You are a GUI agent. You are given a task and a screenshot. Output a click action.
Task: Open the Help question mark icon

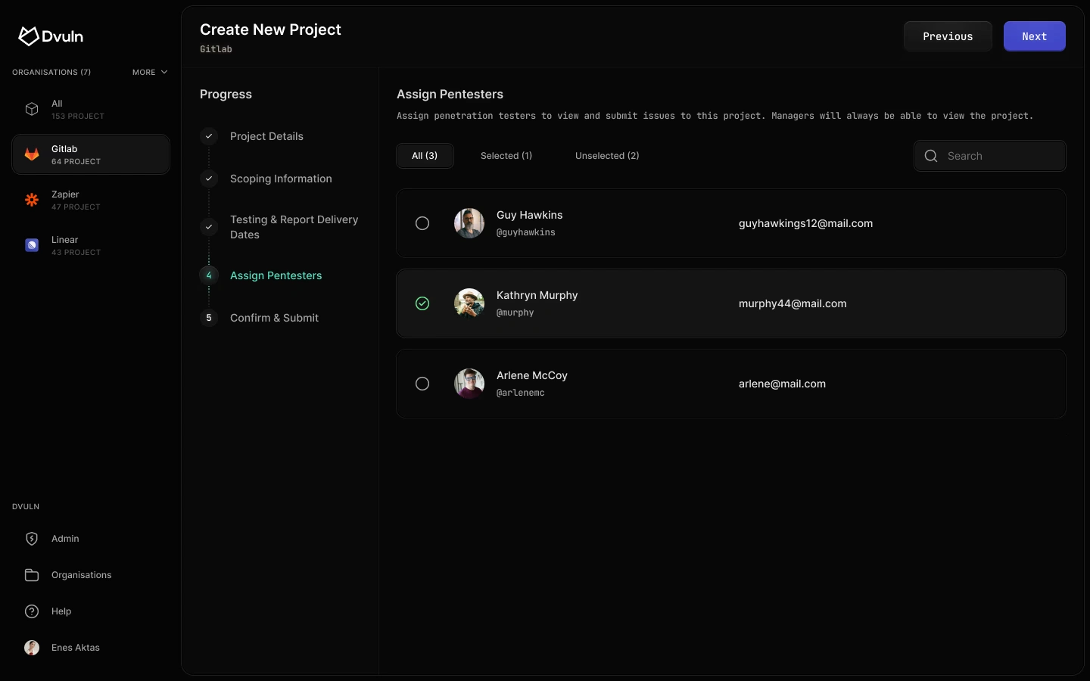(x=32, y=611)
